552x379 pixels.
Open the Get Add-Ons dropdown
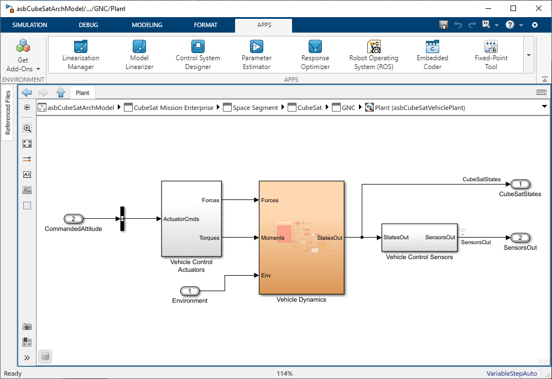point(23,69)
